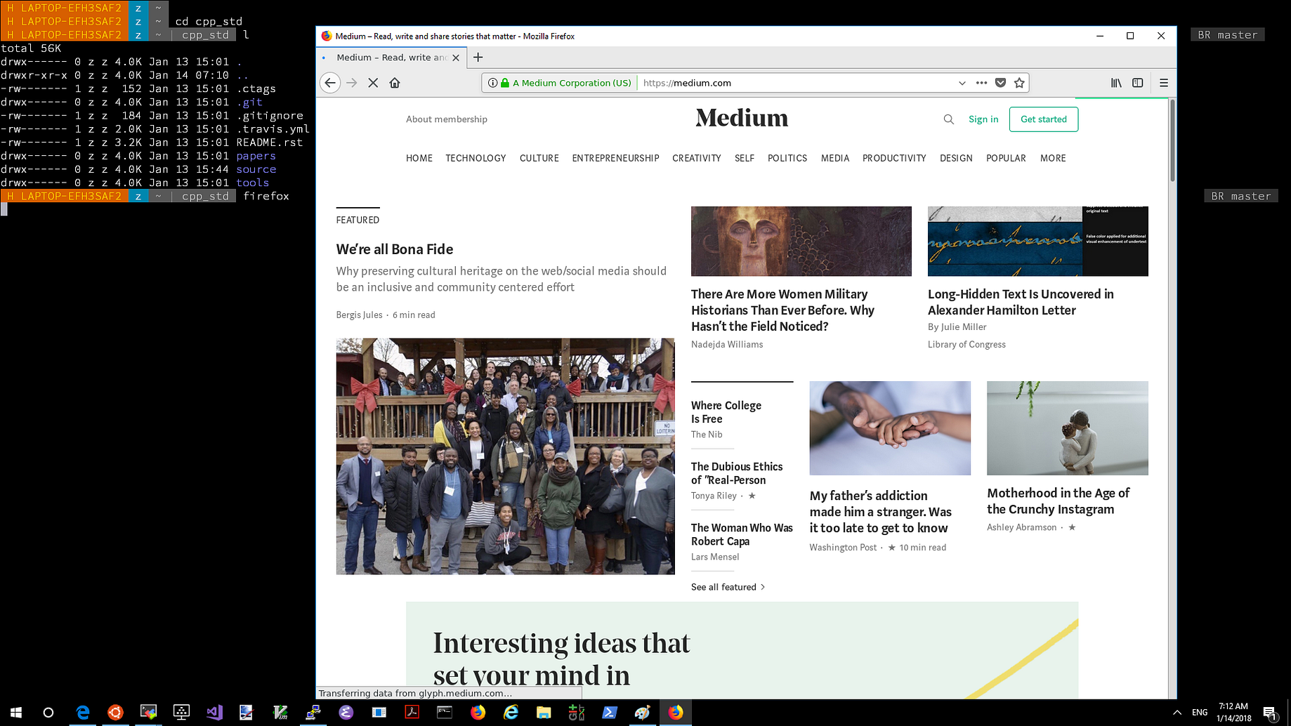This screenshot has height=726, width=1291.
Task: Open the holding hands article image
Action: (890, 428)
